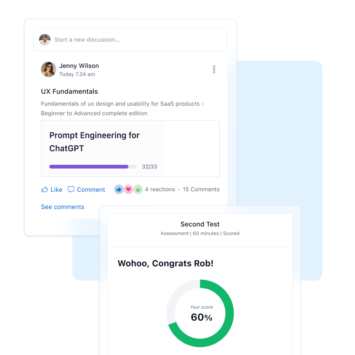Click the Like button label
This screenshot has width=355, height=355.
(x=57, y=190)
